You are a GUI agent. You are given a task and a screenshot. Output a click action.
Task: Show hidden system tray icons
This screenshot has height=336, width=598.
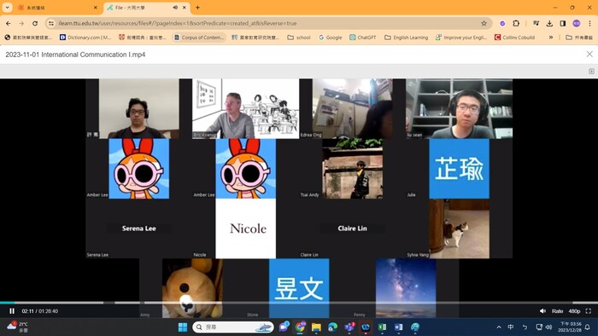point(499,327)
